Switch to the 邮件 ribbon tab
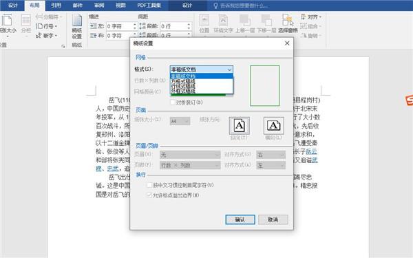Viewport: 413px width, 258px height. (x=77, y=6)
